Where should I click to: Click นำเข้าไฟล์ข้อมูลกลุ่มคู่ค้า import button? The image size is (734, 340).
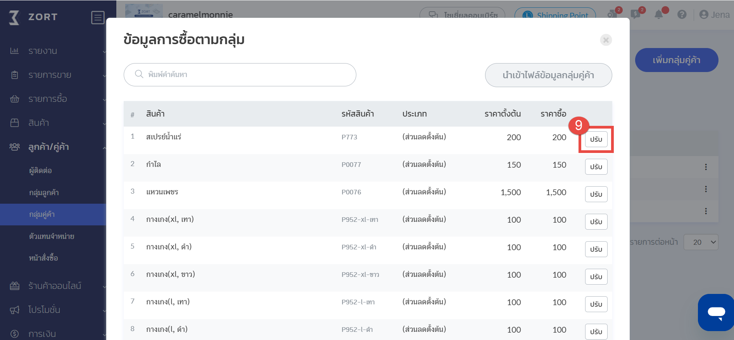[548, 75]
